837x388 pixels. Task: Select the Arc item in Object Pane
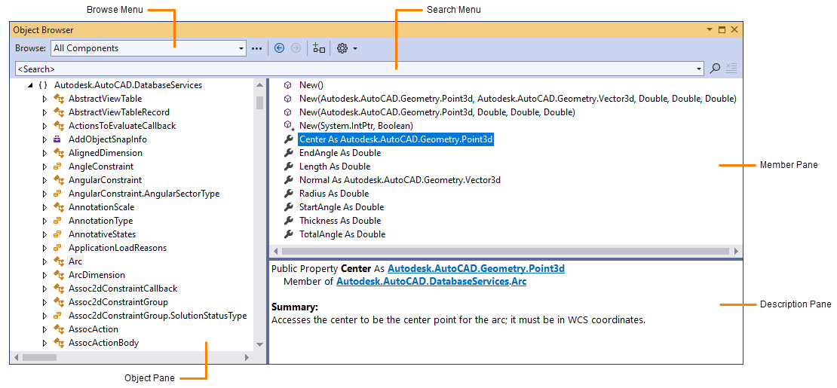pos(75,261)
